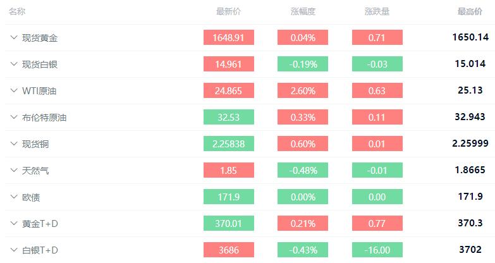Open the 布伦特原油 instrument name
This screenshot has height=263, width=495.
click(x=44, y=118)
